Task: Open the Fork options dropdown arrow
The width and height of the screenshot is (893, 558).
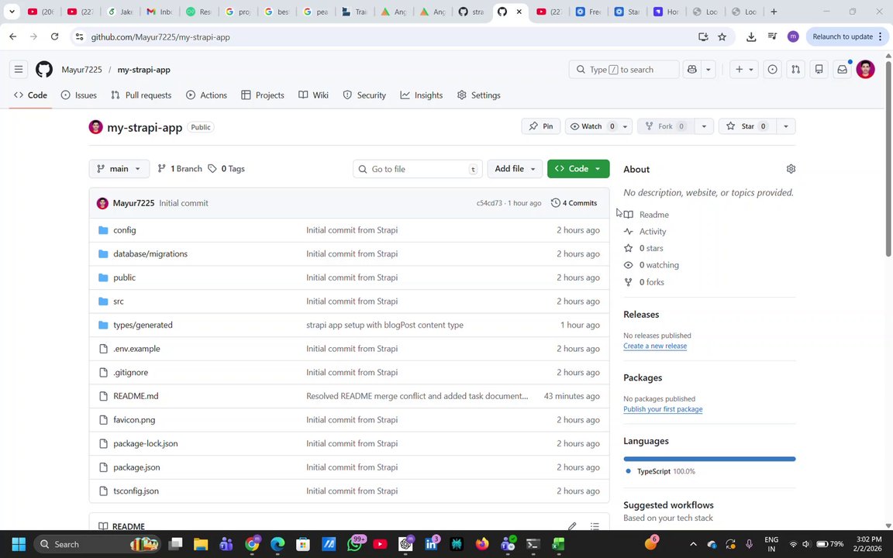Action: point(704,126)
